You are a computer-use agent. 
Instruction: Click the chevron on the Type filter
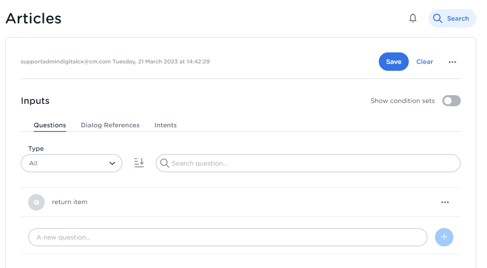[112, 163]
